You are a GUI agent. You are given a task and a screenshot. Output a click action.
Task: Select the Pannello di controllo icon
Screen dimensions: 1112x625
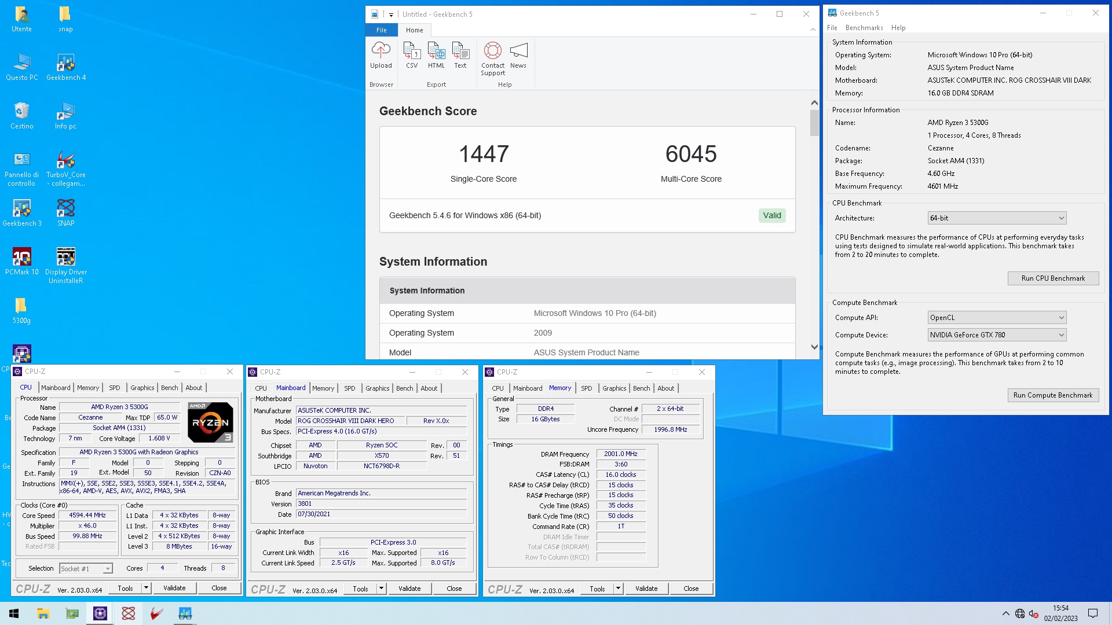coord(21,169)
